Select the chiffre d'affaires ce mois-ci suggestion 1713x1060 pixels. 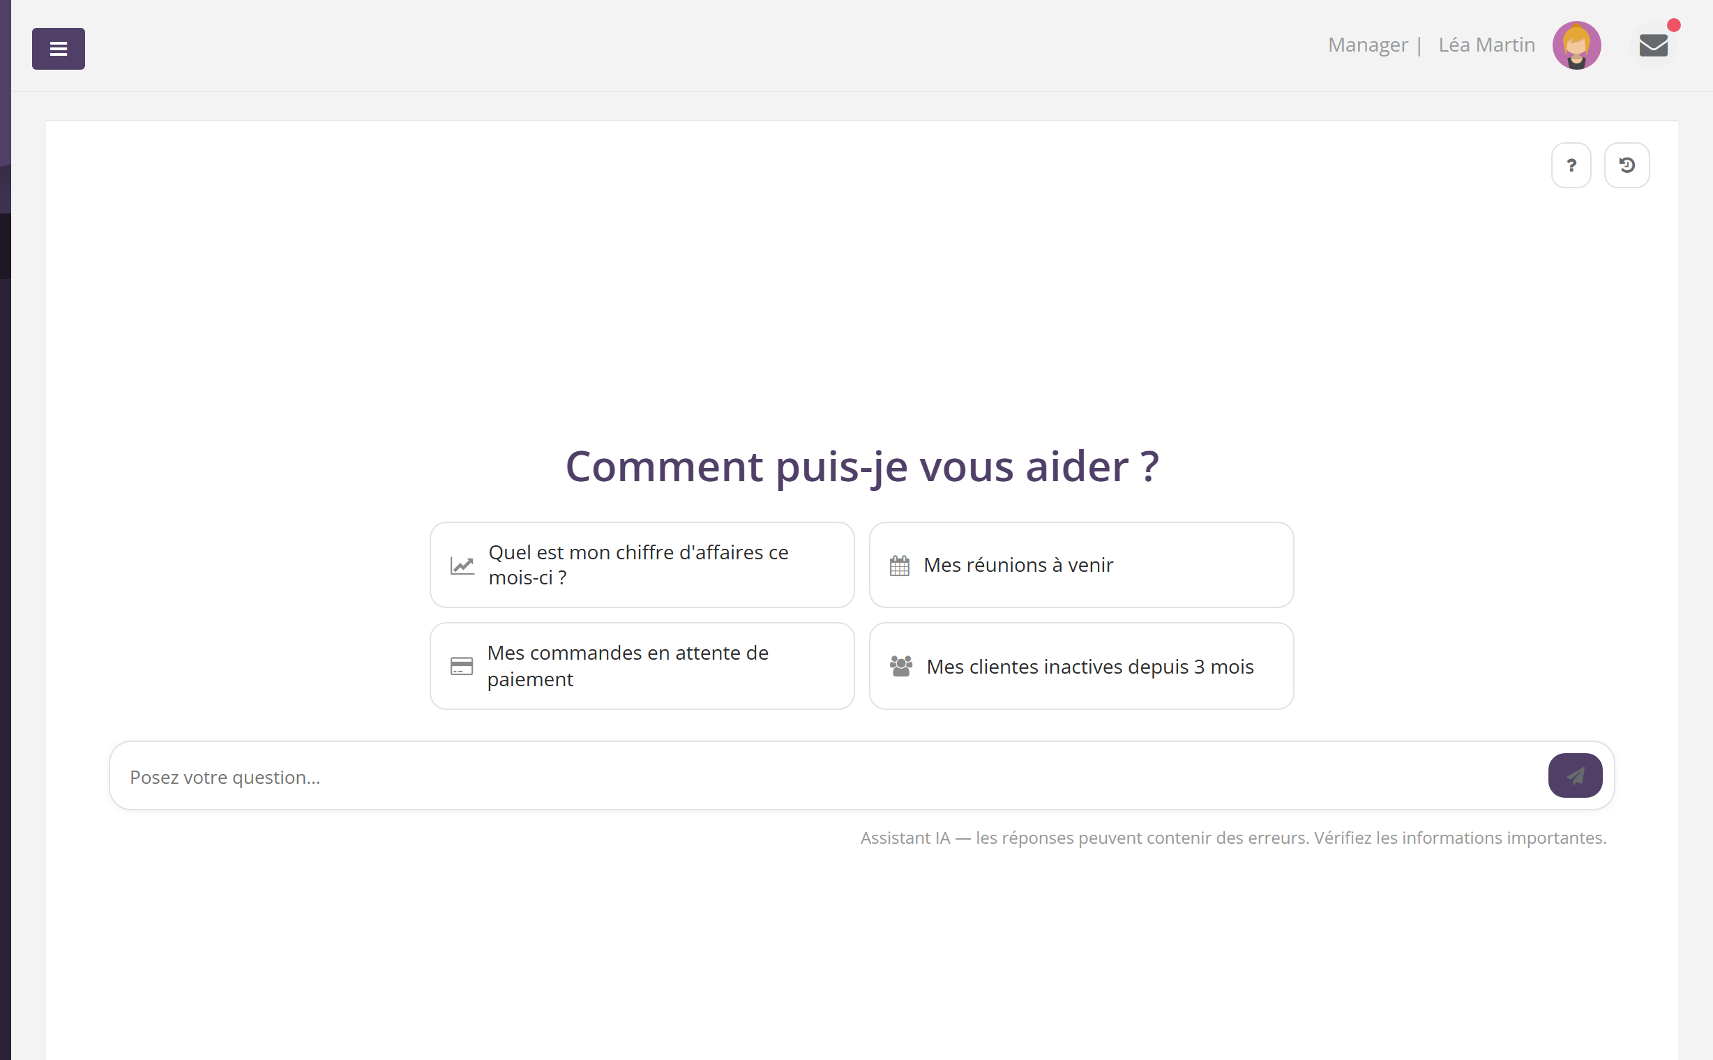642,565
